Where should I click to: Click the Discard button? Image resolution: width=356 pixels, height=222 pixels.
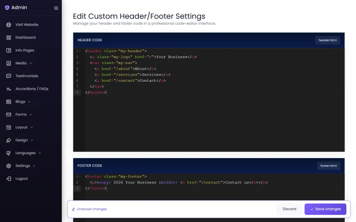coord(289,209)
